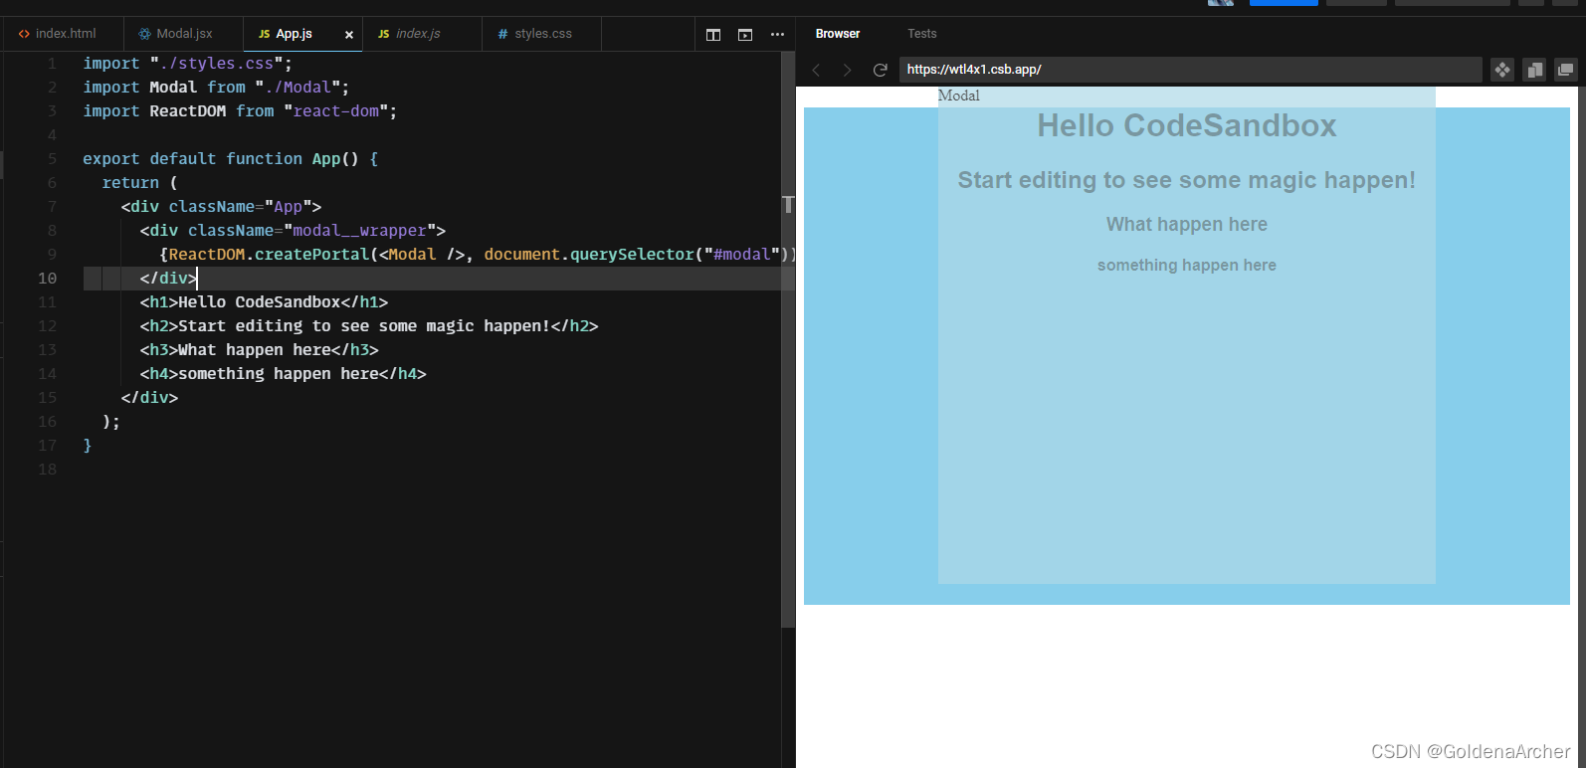Go forward in the preview browser

(847, 70)
